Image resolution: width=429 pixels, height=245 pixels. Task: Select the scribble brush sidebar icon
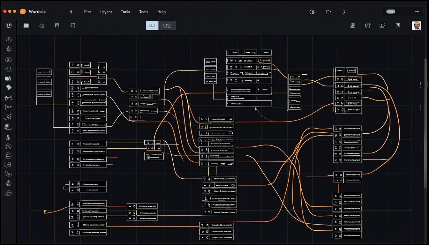point(8,98)
